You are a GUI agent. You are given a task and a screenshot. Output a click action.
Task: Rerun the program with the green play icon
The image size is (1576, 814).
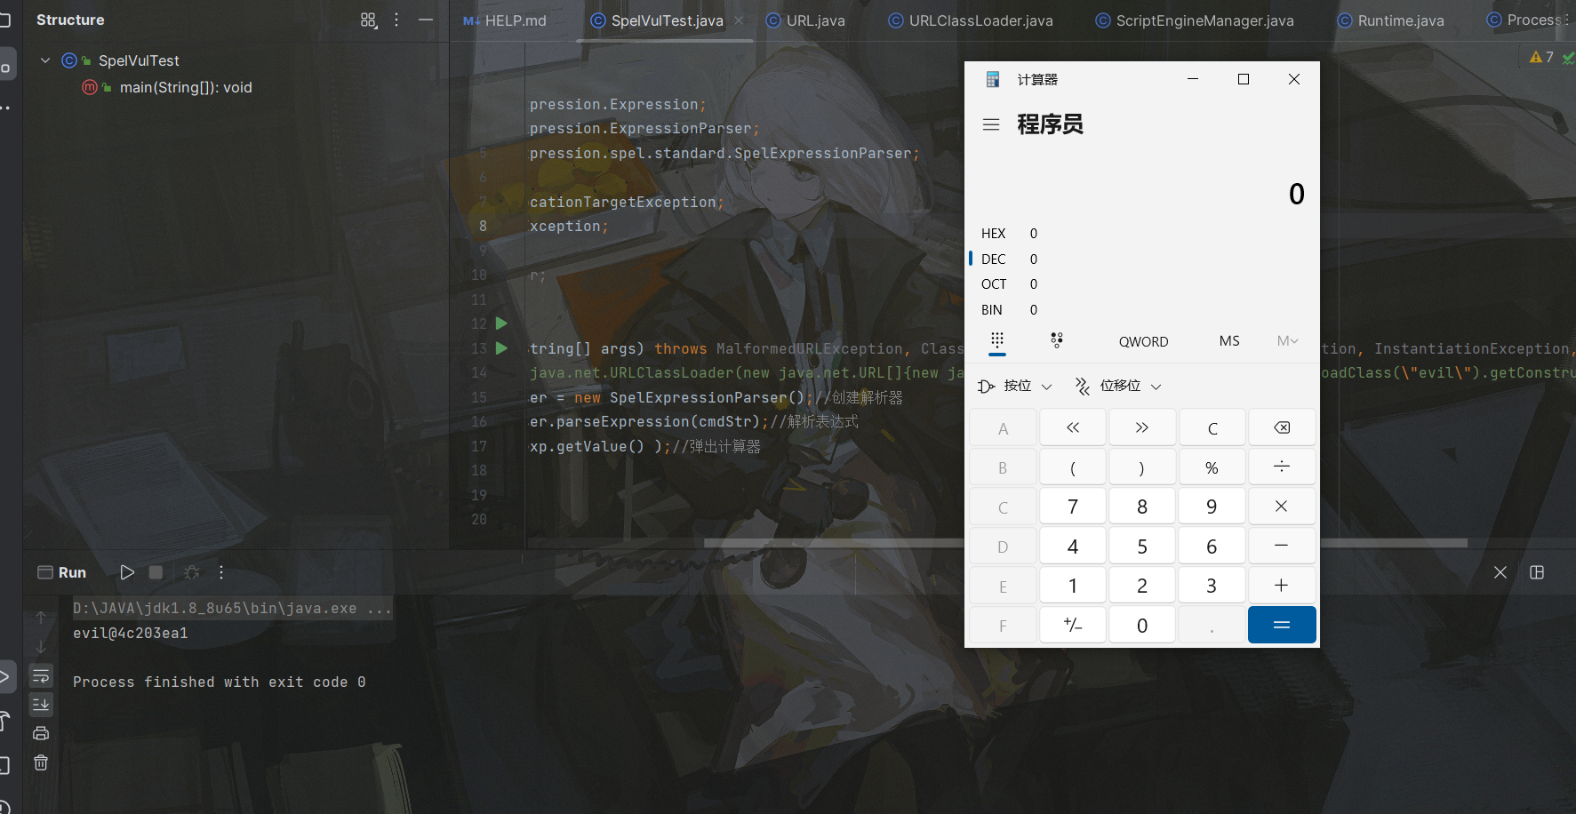[126, 572]
